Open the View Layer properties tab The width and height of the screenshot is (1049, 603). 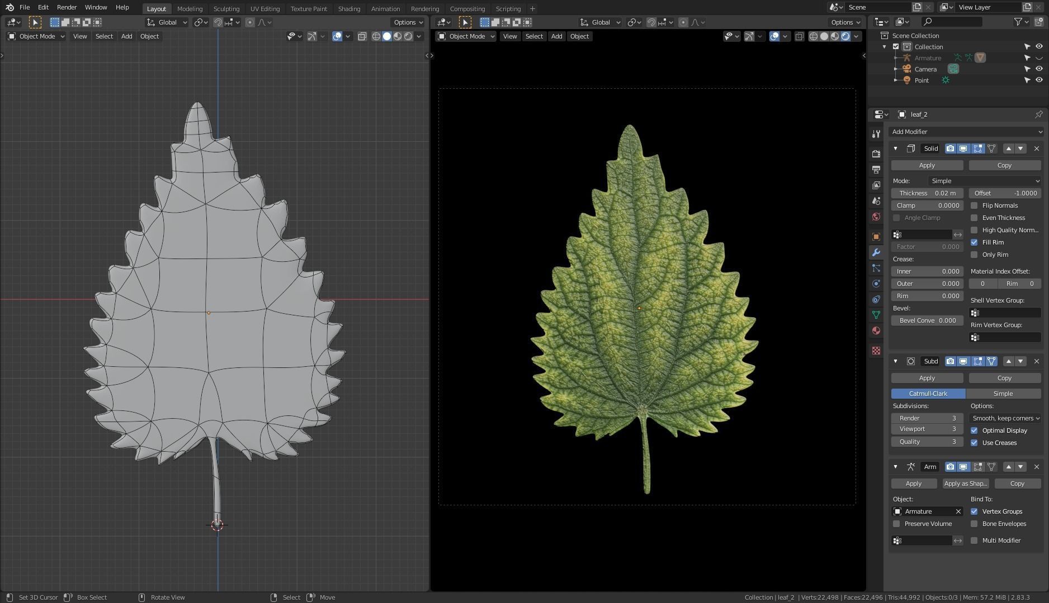pos(876,185)
